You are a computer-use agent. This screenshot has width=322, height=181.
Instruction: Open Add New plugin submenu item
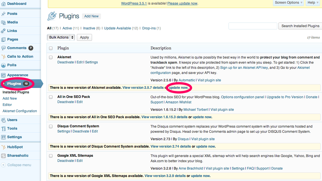[x=10, y=98]
